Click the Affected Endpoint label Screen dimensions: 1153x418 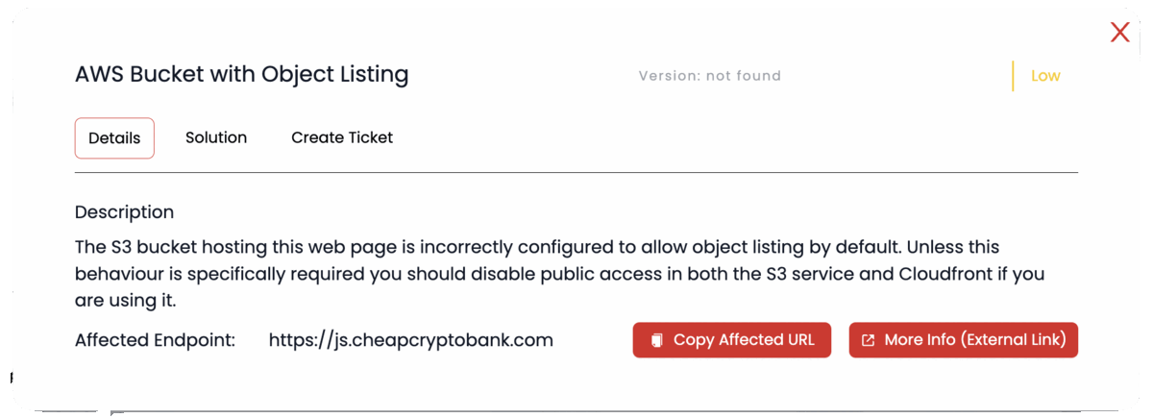[x=156, y=340]
